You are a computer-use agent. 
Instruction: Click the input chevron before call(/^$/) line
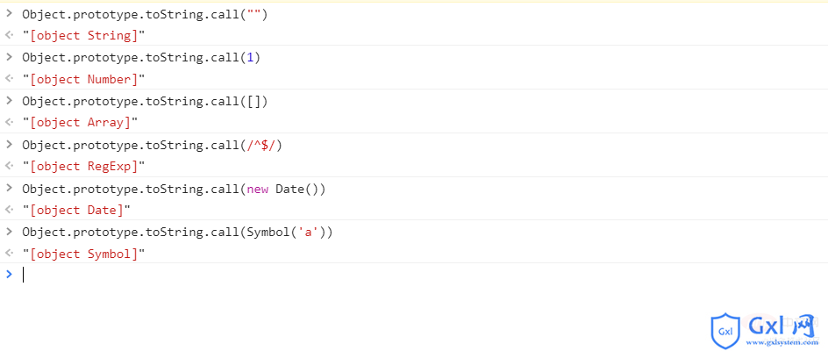click(x=9, y=144)
